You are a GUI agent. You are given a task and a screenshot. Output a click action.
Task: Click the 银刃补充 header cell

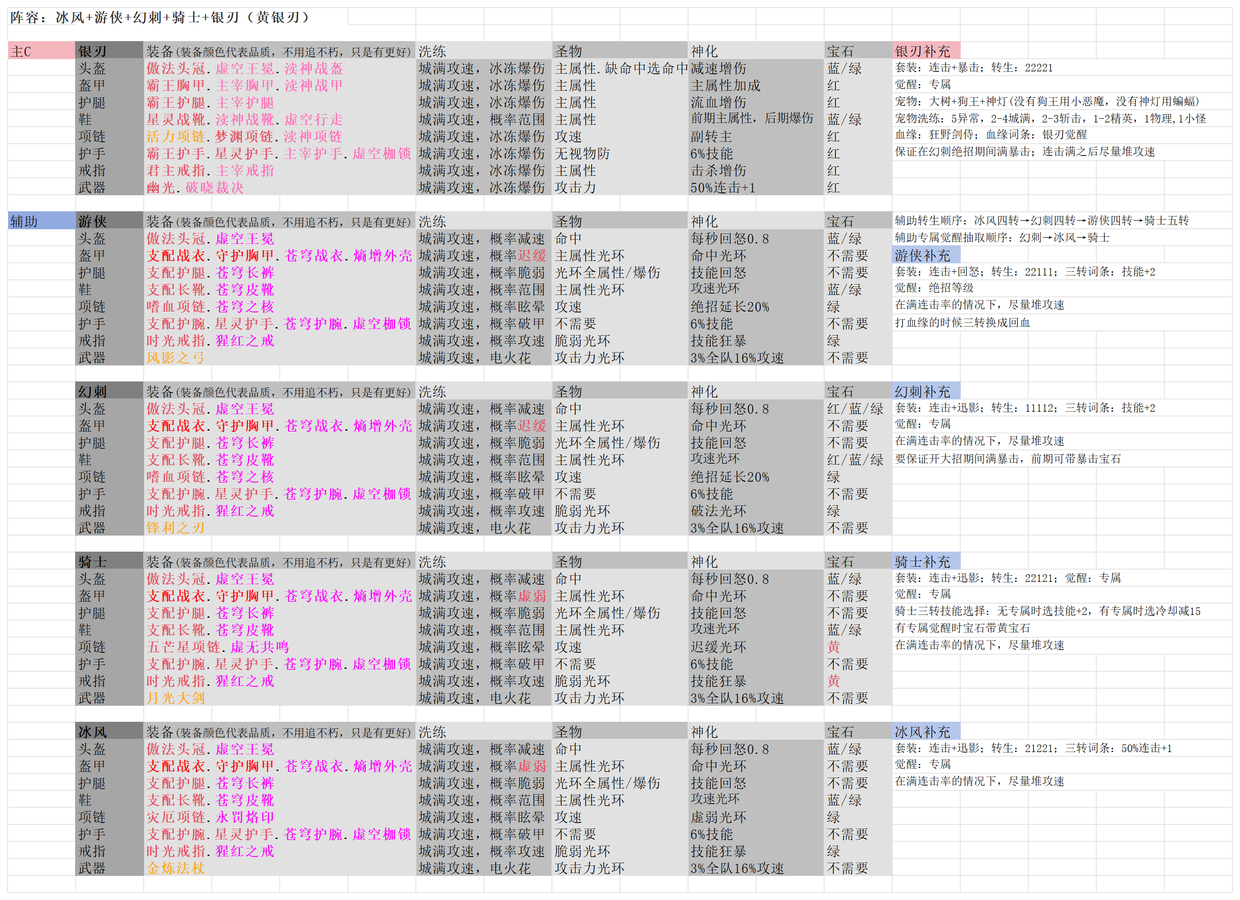(925, 52)
